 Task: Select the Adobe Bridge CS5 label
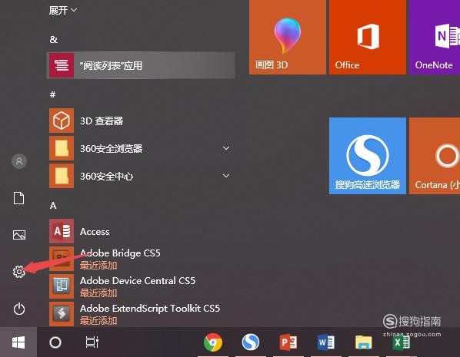pyautogui.click(x=120, y=253)
